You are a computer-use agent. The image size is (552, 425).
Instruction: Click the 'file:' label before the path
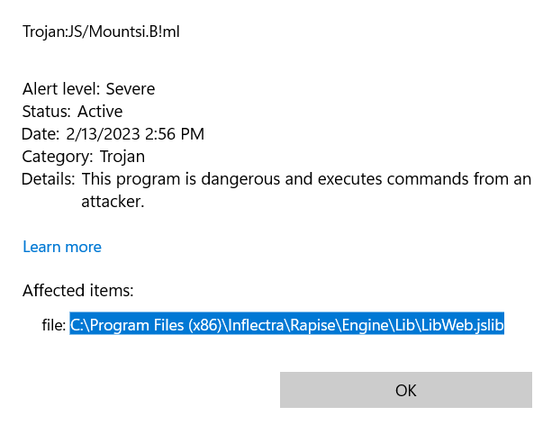point(53,325)
